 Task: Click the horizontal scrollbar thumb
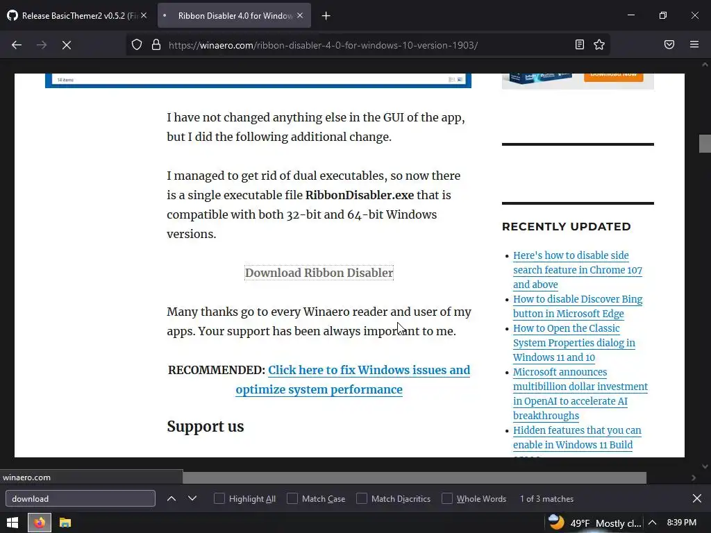415,477
